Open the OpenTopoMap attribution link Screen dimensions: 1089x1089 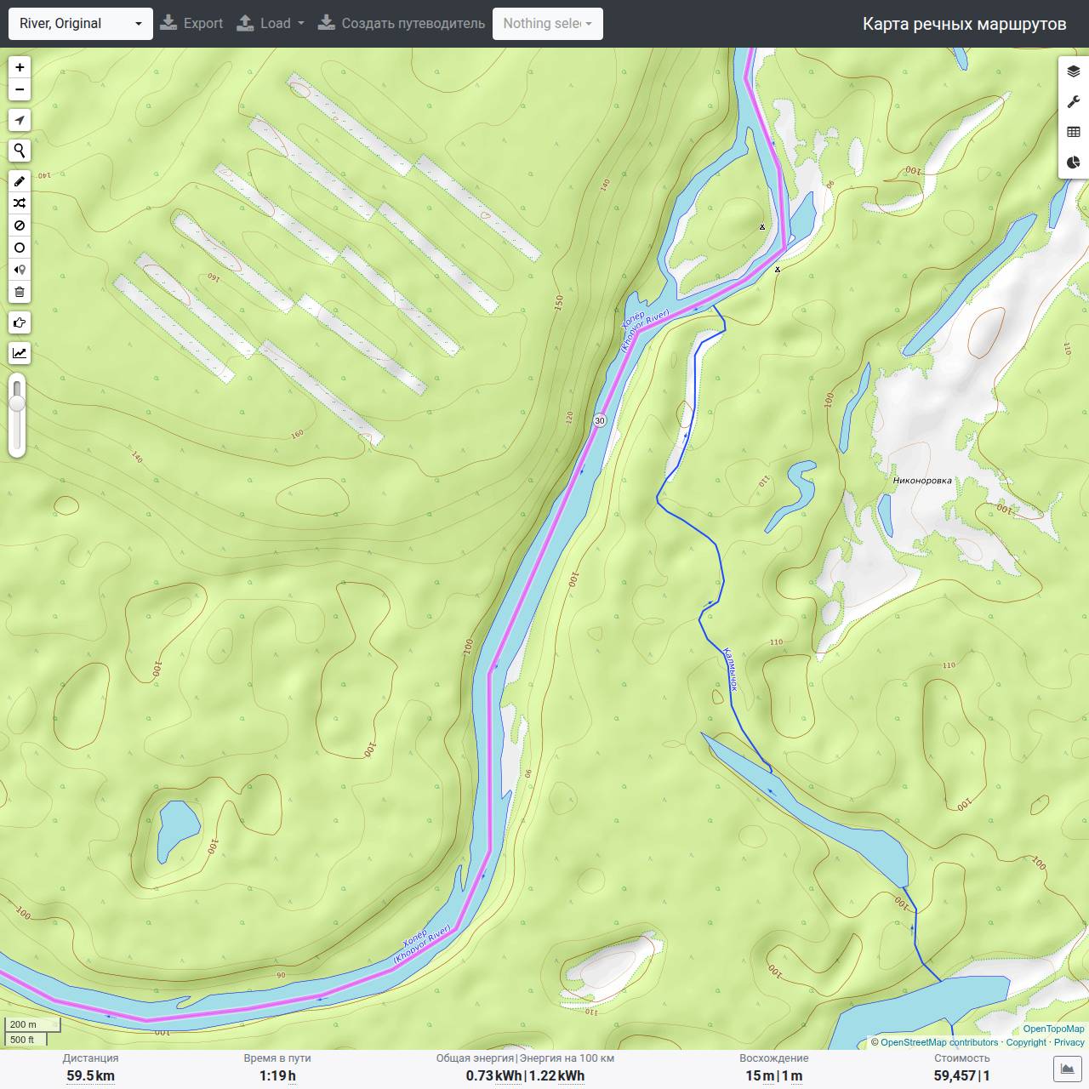click(1053, 1029)
